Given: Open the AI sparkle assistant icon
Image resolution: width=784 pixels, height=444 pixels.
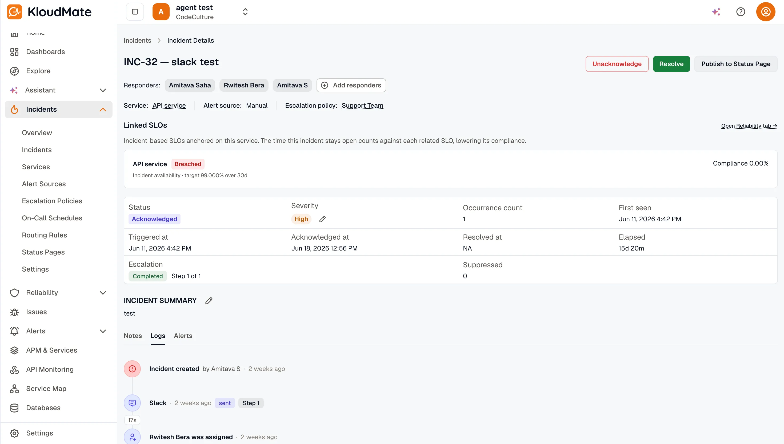Looking at the screenshot, I should tap(716, 11).
